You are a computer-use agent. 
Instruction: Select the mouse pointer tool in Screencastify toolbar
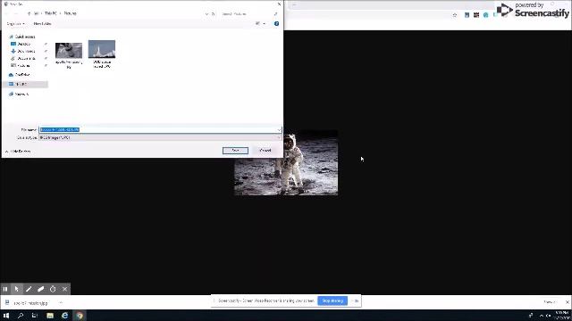tap(17, 289)
